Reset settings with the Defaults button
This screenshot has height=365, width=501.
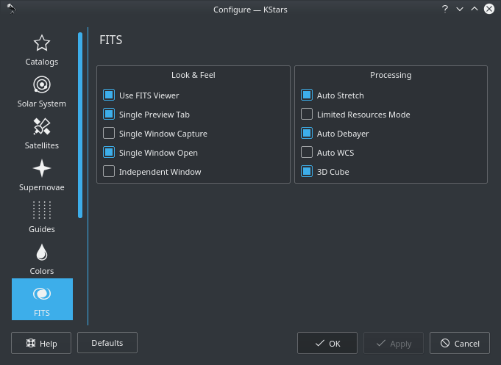point(107,342)
